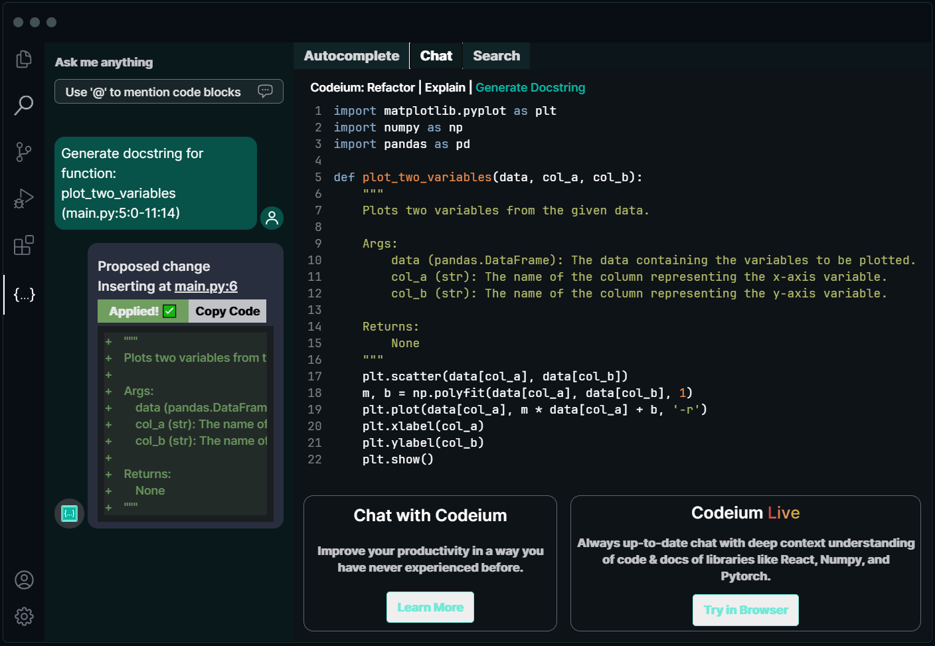The height and width of the screenshot is (646, 935).
Task: Click the Explain code lens link
Action: (445, 88)
